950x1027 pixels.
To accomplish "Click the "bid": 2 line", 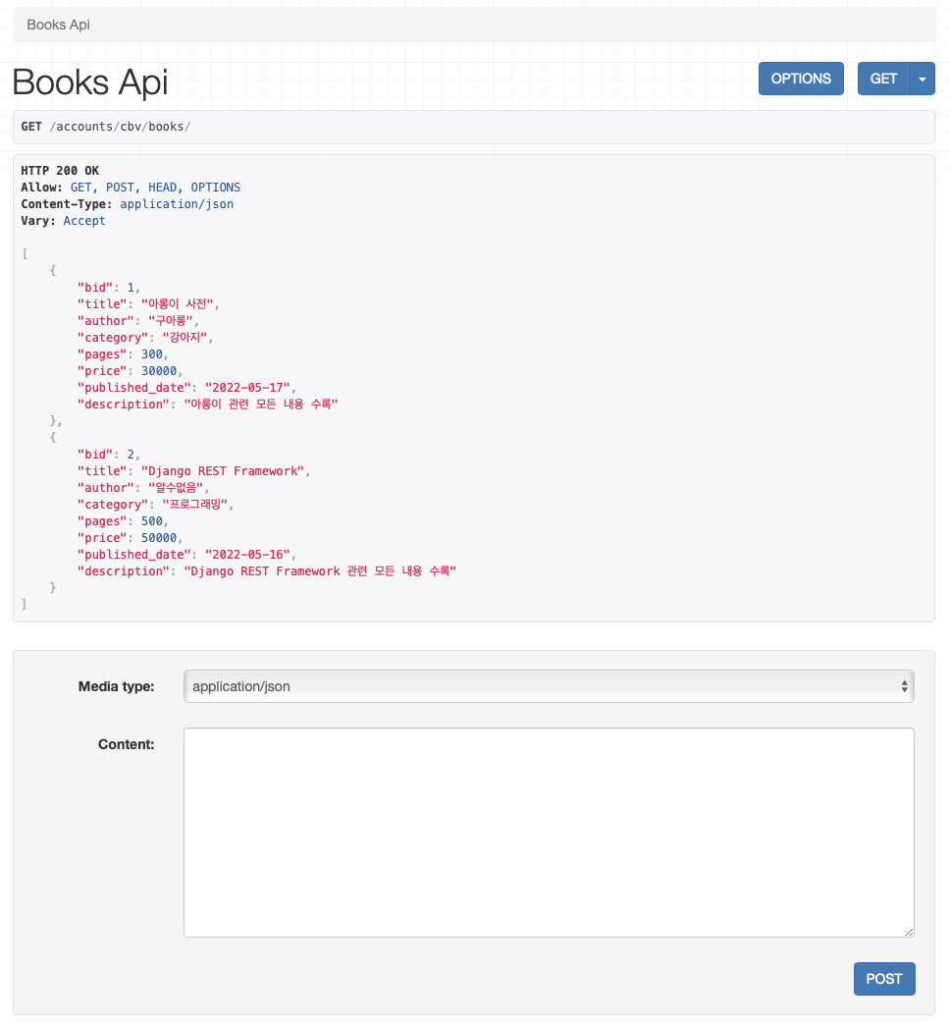I will tap(109, 455).
